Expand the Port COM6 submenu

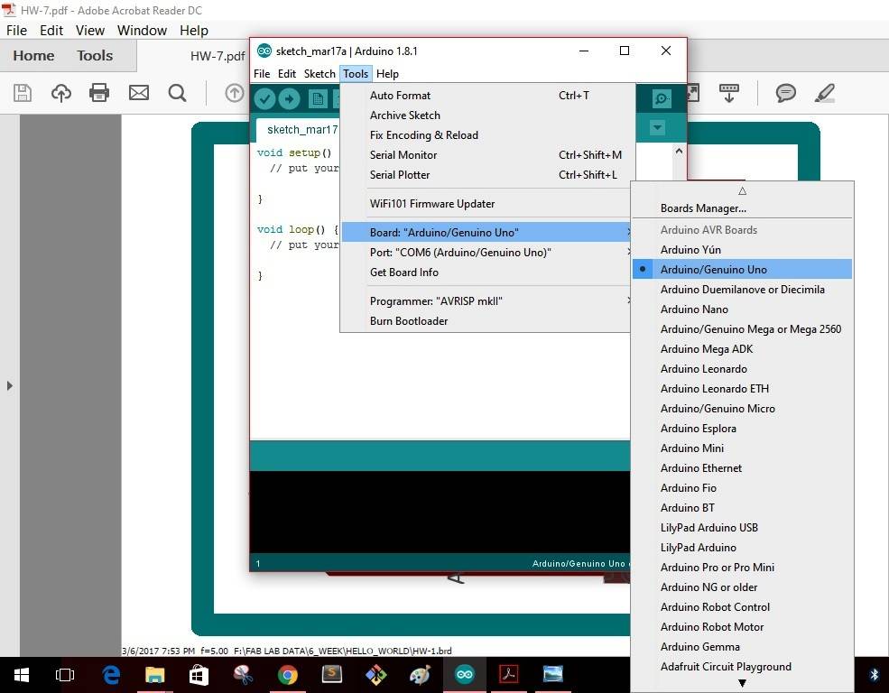[486, 252]
